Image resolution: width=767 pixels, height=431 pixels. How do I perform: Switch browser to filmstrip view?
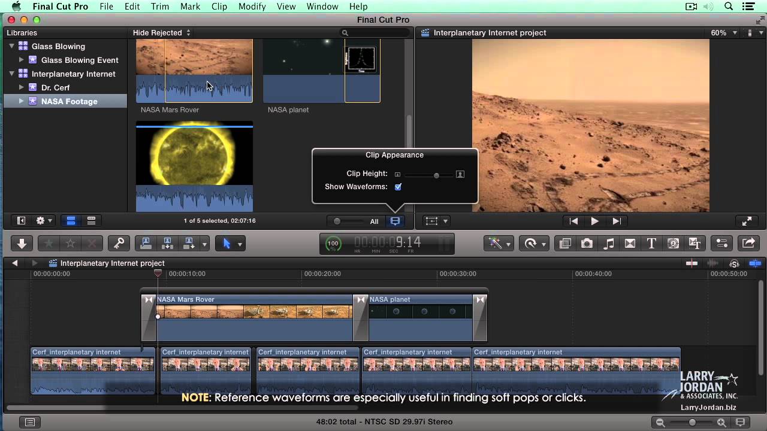71,221
